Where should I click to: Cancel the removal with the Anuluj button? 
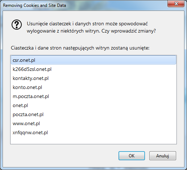click(163, 156)
